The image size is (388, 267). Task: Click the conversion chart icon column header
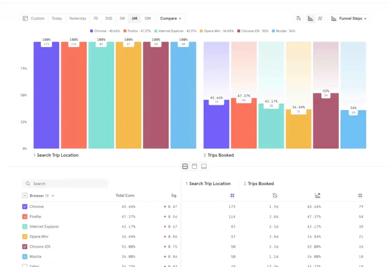318,195
